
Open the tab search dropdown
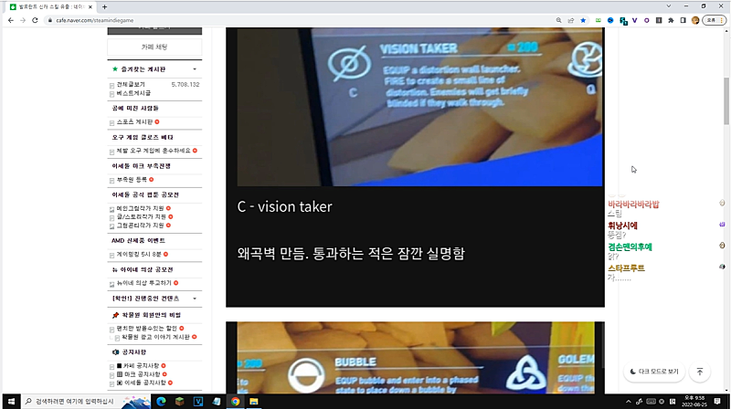pyautogui.click(x=669, y=6)
